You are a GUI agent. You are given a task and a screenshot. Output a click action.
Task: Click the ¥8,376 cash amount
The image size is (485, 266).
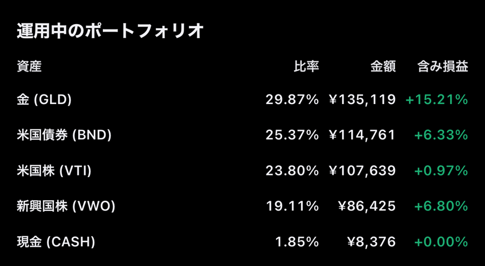[x=371, y=242]
